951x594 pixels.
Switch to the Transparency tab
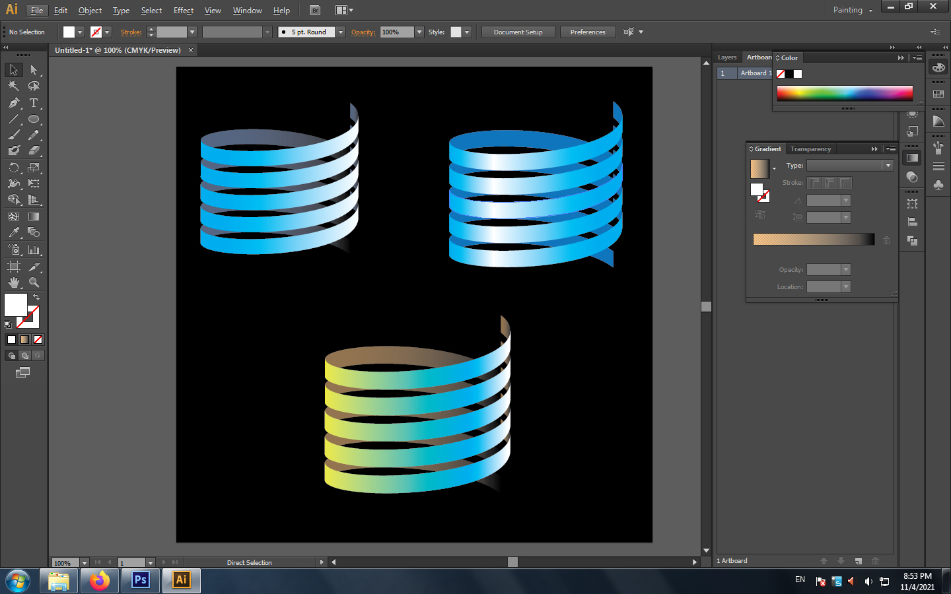(x=810, y=149)
